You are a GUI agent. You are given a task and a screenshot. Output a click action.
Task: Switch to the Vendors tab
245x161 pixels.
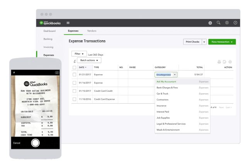point(92,31)
